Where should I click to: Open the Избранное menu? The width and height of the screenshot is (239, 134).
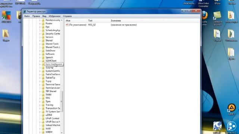[x=55, y=16]
